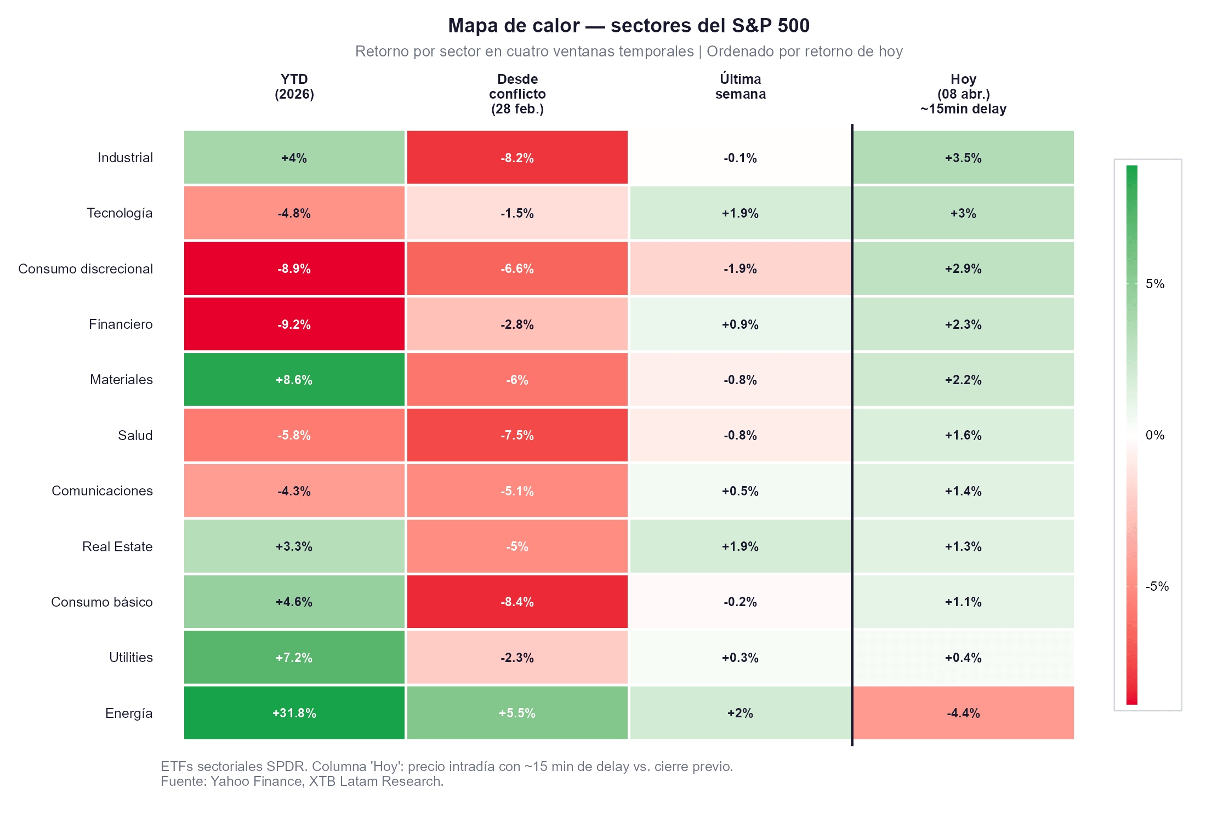Image resolution: width=1206 pixels, height=822 pixels.
Task: Select the Tecnología row label
Action: pyautogui.click(x=120, y=213)
